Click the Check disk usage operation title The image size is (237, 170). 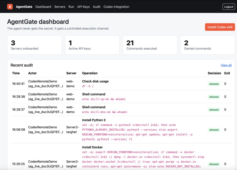(x=96, y=81)
